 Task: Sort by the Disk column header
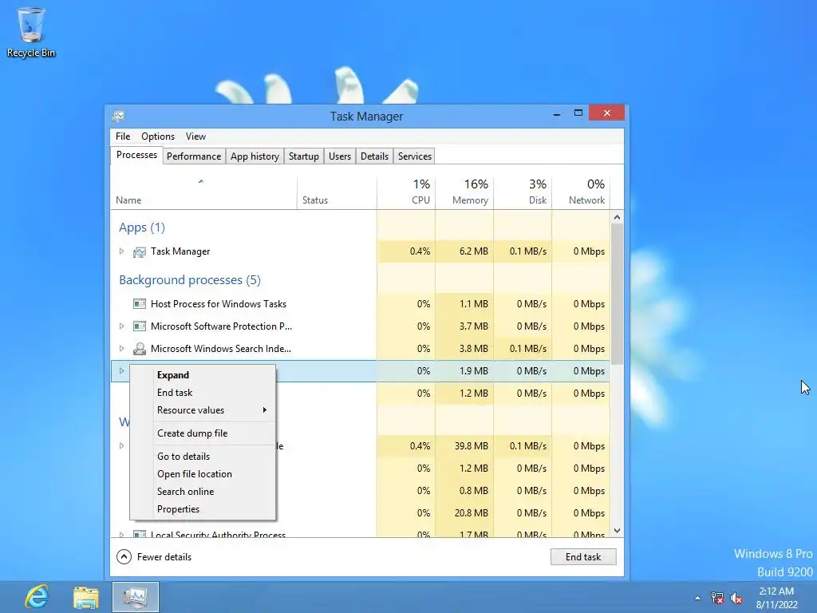point(523,193)
